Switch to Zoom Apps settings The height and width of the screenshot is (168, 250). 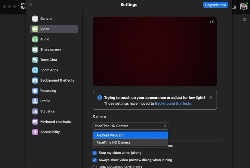pyautogui.click(x=54, y=70)
